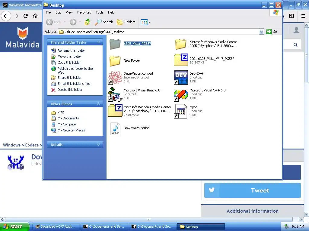This screenshot has width=309, height=231.
Task: Open My Computer under Other Places
Action: point(64,124)
